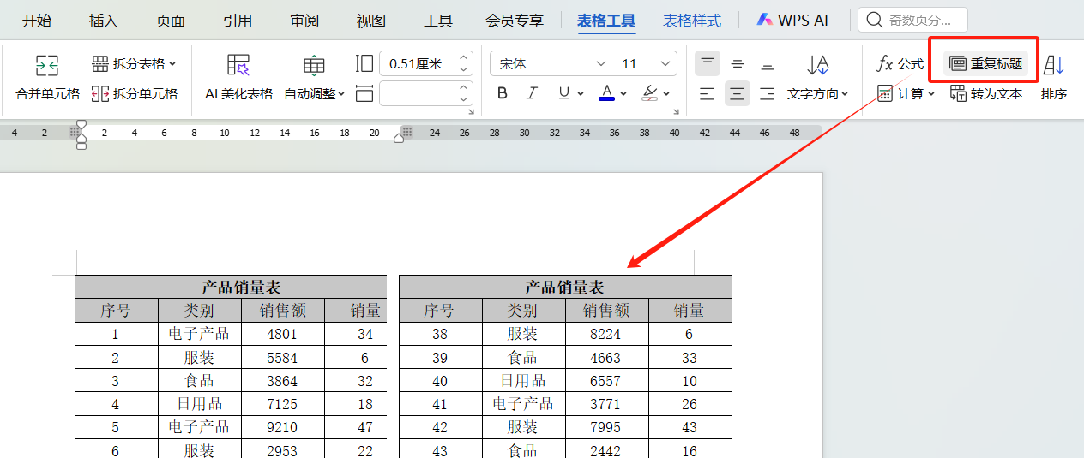The width and height of the screenshot is (1084, 458).
Task: Switch to the 插入 tab
Action: [104, 21]
